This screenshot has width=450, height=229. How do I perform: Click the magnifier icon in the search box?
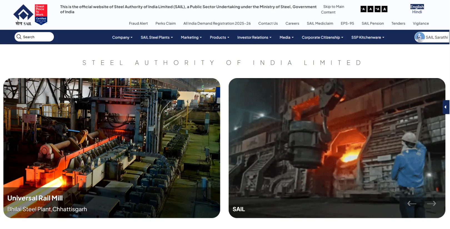pos(19,37)
